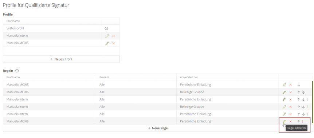Edit the Manuela intern profile

click(x=107, y=36)
